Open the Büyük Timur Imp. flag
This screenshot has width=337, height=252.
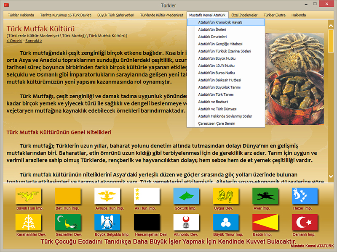pyautogui.click(x=225, y=223)
